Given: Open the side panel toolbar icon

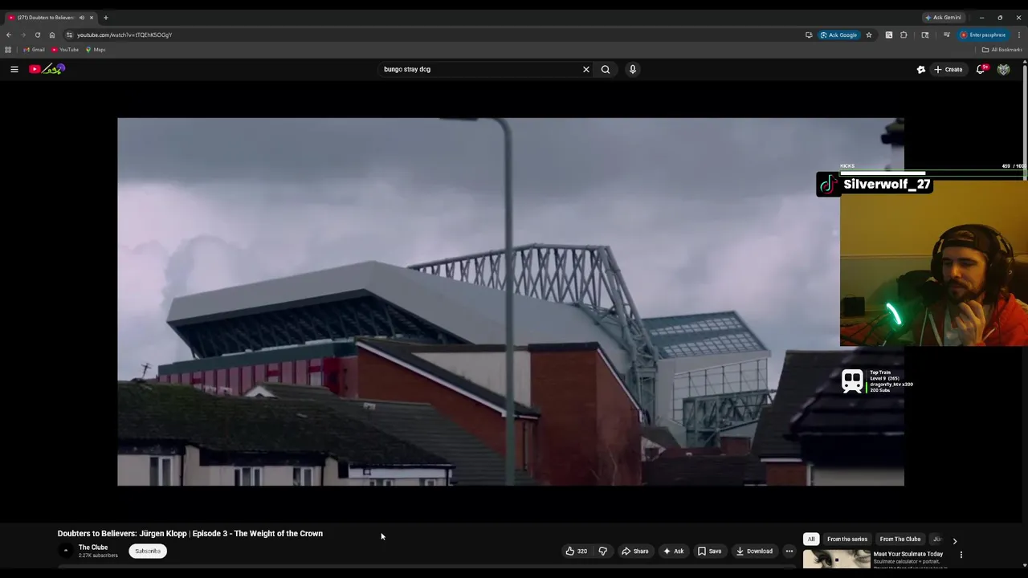Looking at the screenshot, I should 925,35.
